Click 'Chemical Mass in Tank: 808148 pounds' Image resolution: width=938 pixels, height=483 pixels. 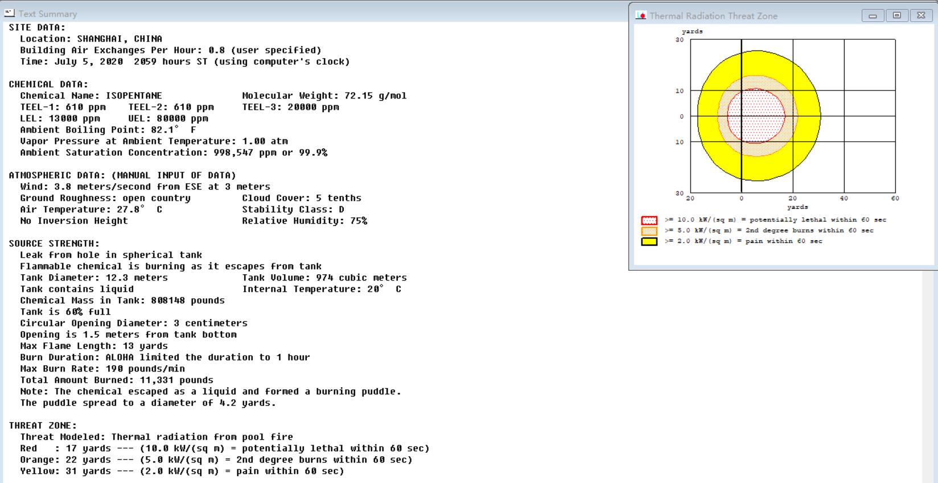[x=122, y=300]
